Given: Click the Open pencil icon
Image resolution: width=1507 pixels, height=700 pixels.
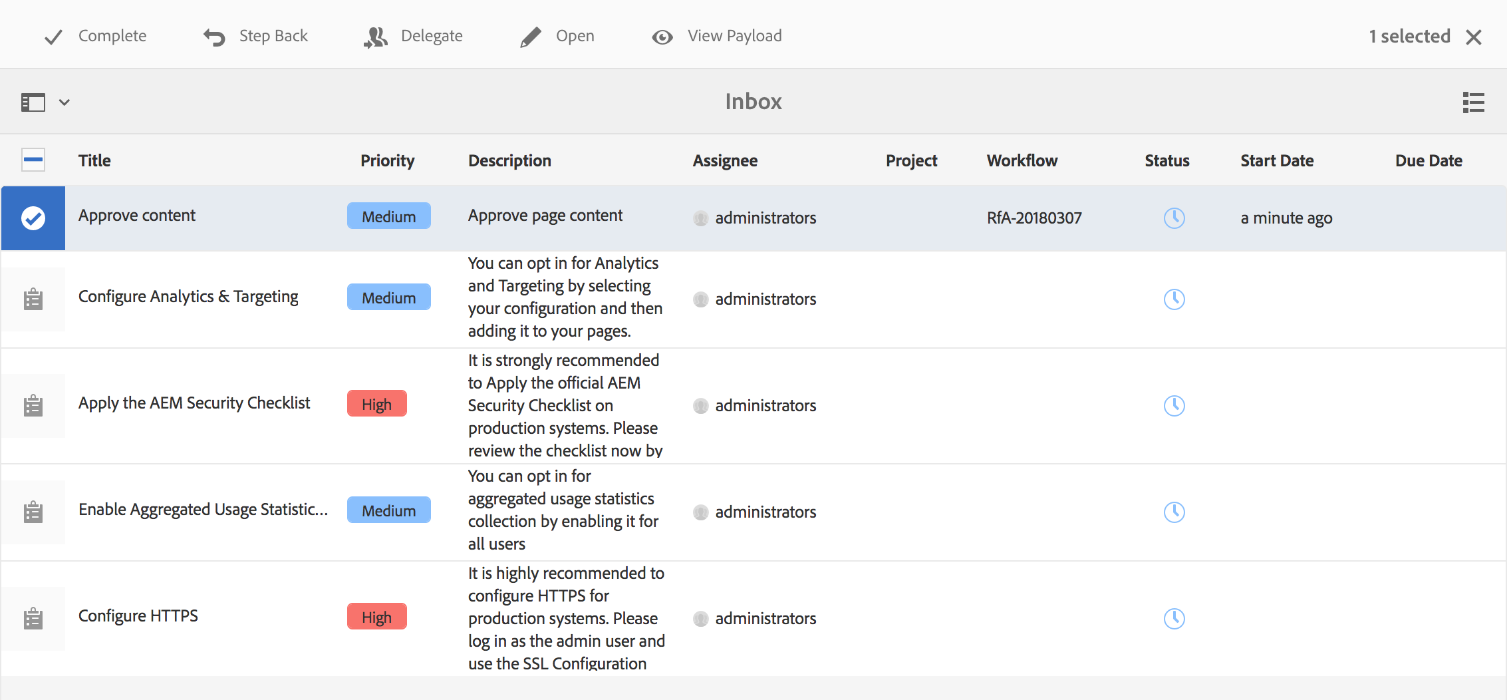Looking at the screenshot, I should click(x=531, y=37).
